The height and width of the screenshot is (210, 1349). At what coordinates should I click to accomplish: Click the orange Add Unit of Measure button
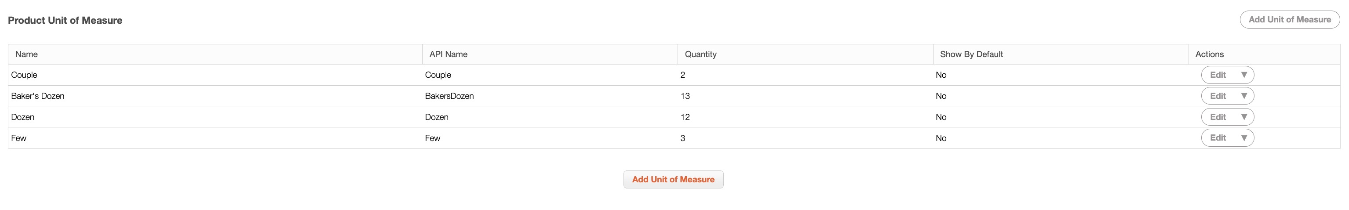point(673,180)
